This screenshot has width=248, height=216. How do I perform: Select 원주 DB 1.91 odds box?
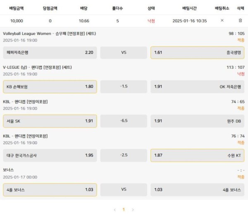[198, 121]
